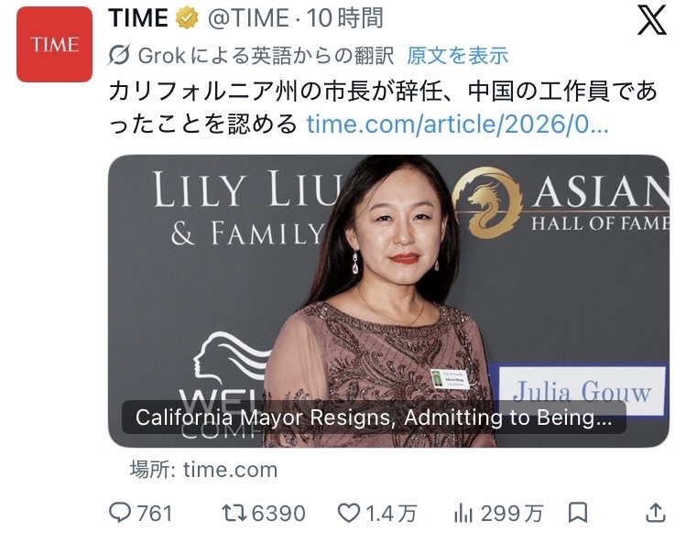Click the repost arrows icon
Screen dimensions: 686x542
(235, 513)
